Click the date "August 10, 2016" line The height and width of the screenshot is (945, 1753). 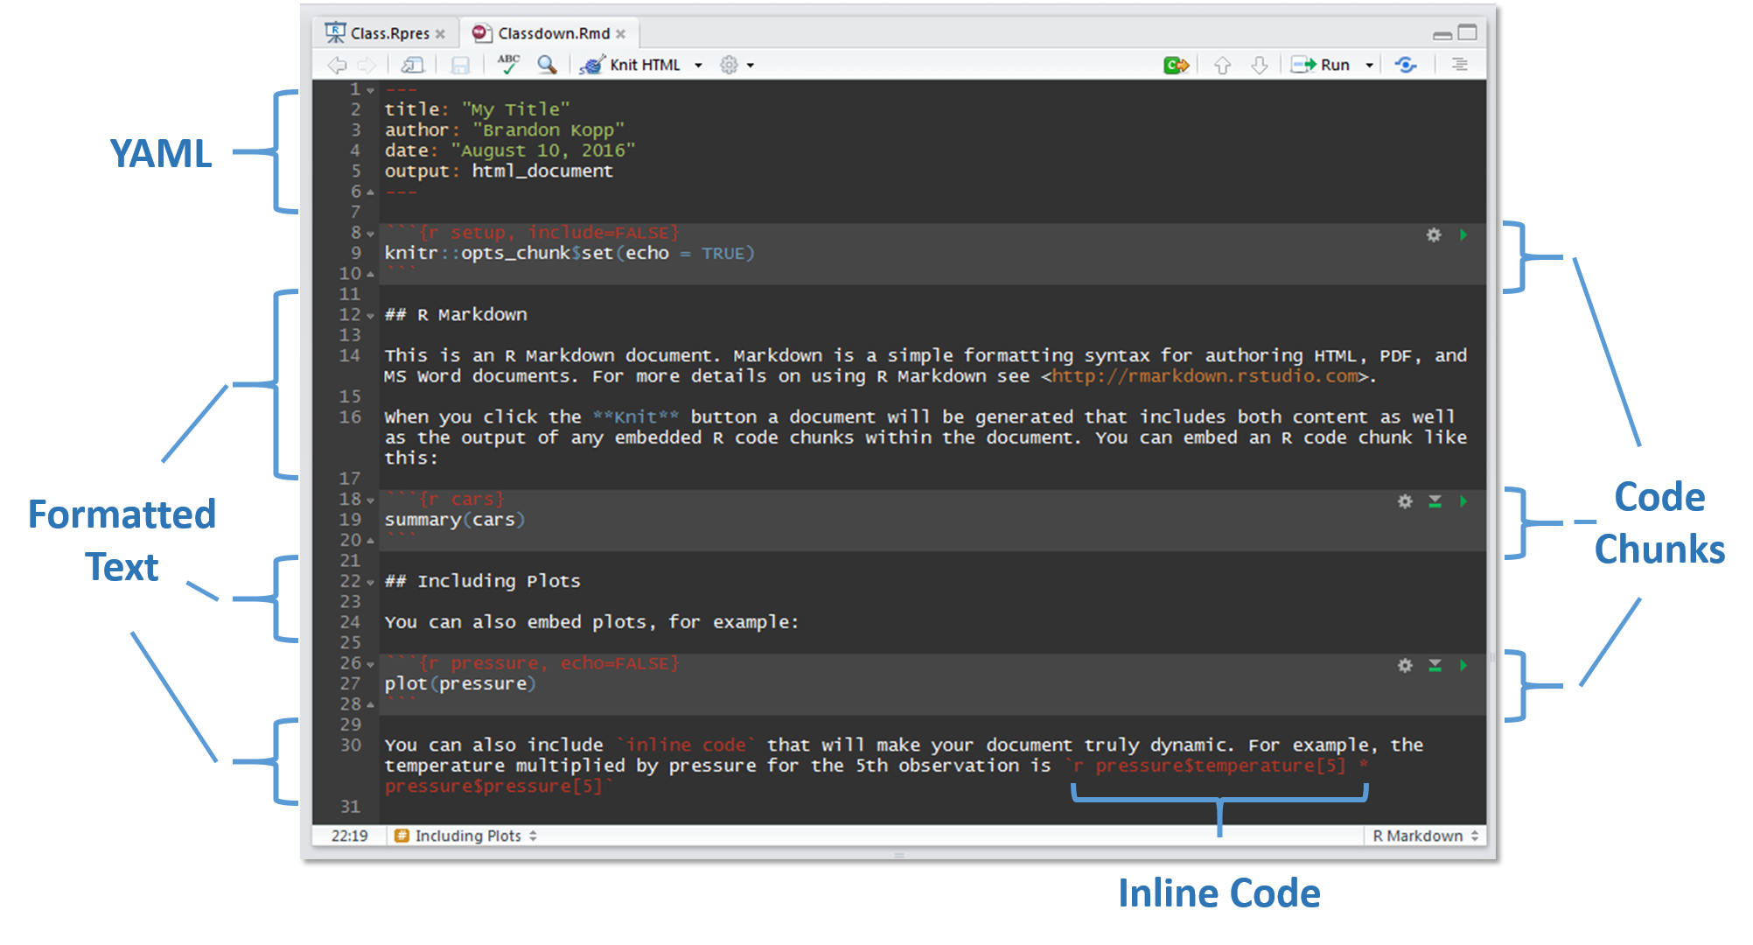(x=510, y=150)
